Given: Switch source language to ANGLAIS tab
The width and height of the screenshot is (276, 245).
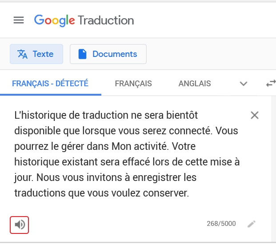Looking at the screenshot, I should pos(195,84).
